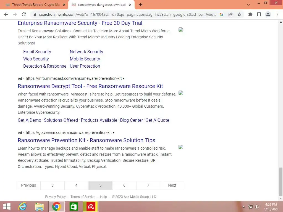This screenshot has width=283, height=212.
Task: Open File Explorer from the taskbar
Action: 39,206
